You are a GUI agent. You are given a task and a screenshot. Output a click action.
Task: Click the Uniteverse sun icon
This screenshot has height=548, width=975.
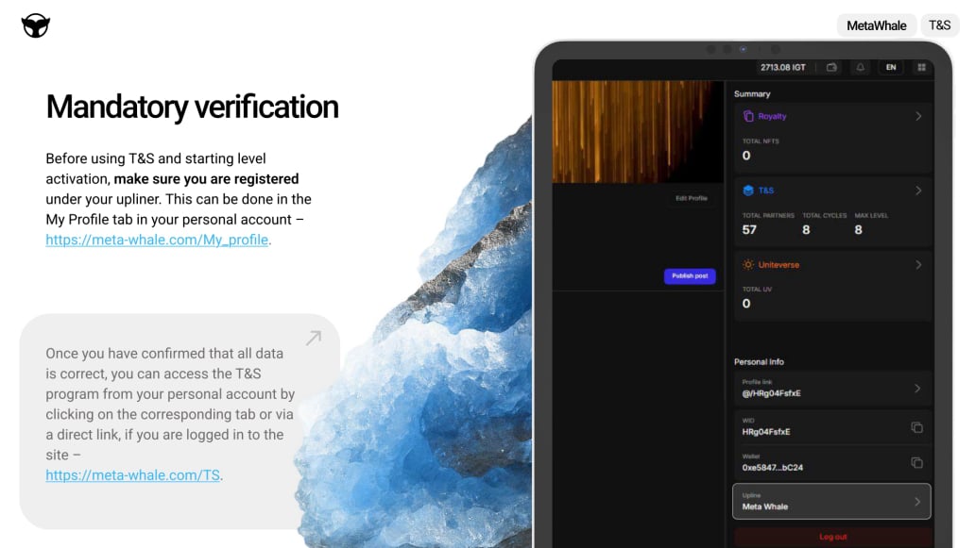point(748,264)
